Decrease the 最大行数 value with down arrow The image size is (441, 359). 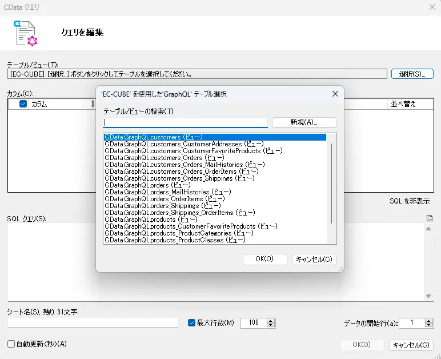tap(271, 325)
